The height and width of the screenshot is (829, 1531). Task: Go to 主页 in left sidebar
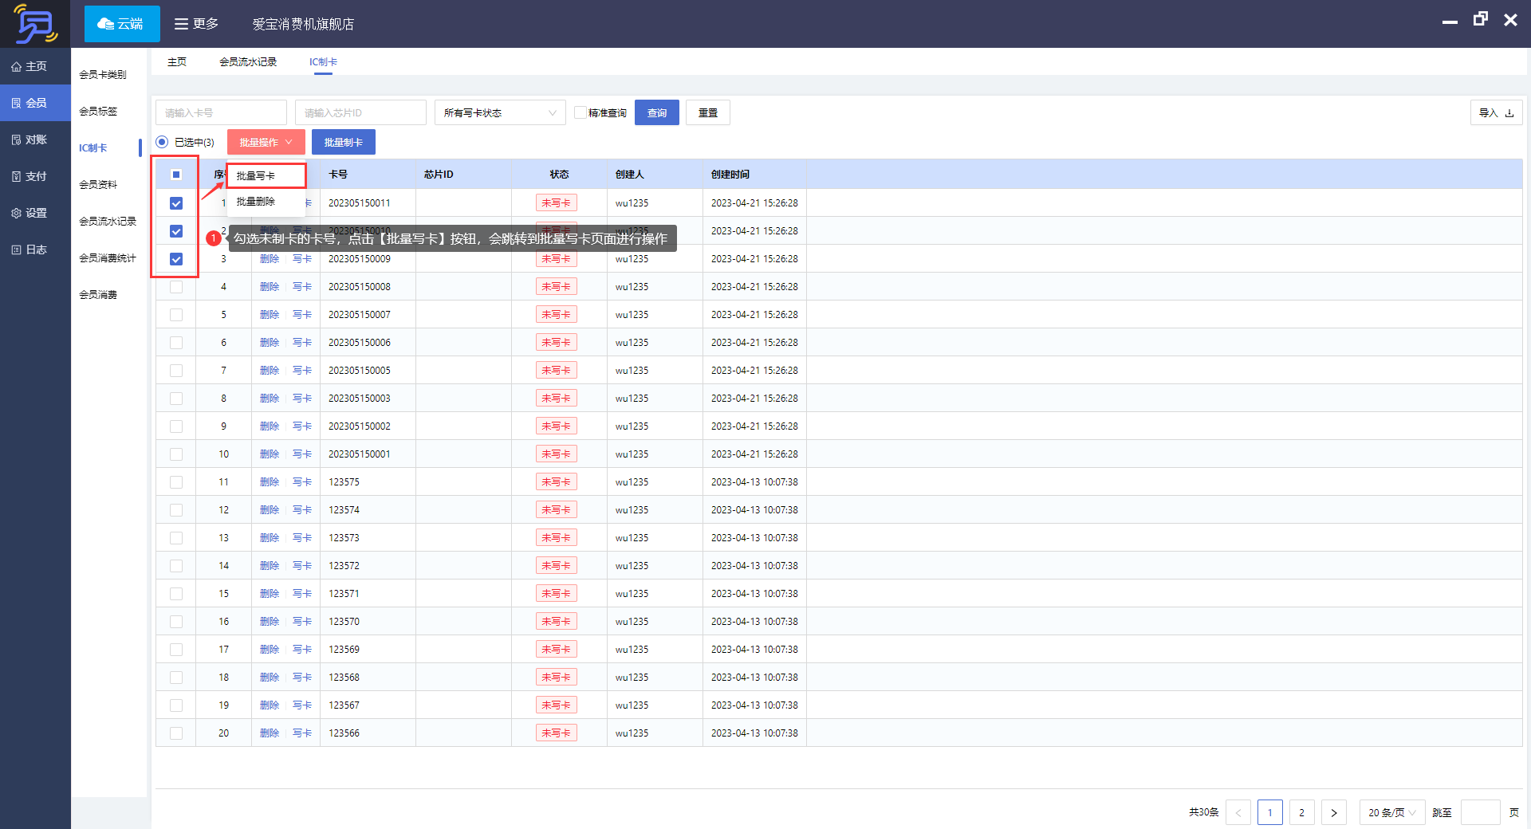pyautogui.click(x=35, y=66)
